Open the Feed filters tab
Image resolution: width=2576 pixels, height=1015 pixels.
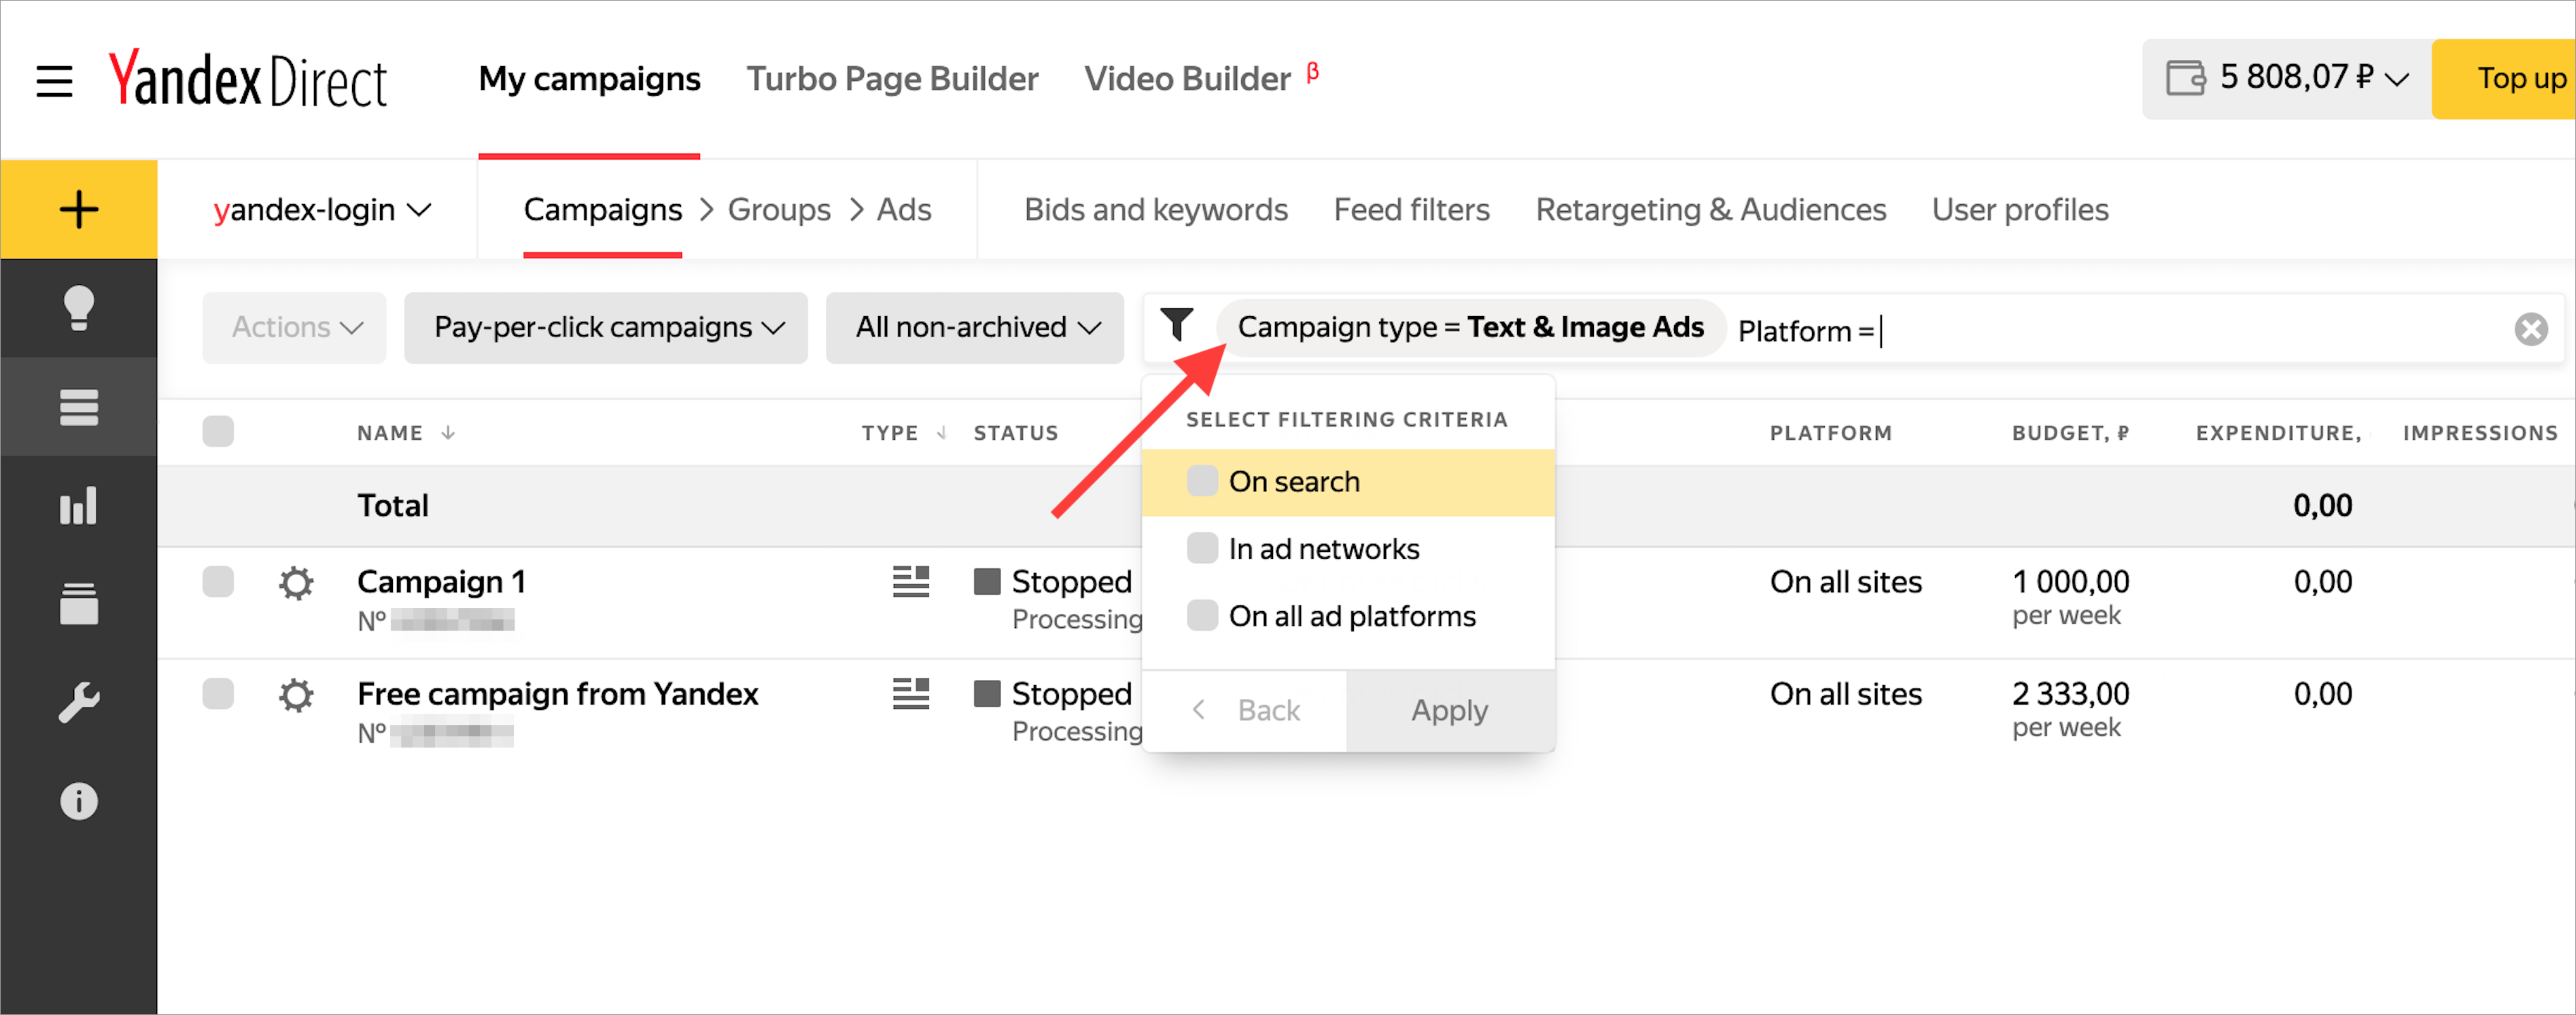pyautogui.click(x=1412, y=210)
